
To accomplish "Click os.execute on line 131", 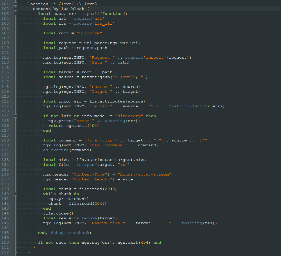I will coord(56,150).
